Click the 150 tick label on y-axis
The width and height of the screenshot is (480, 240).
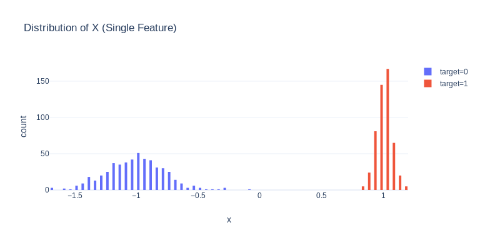(42, 81)
